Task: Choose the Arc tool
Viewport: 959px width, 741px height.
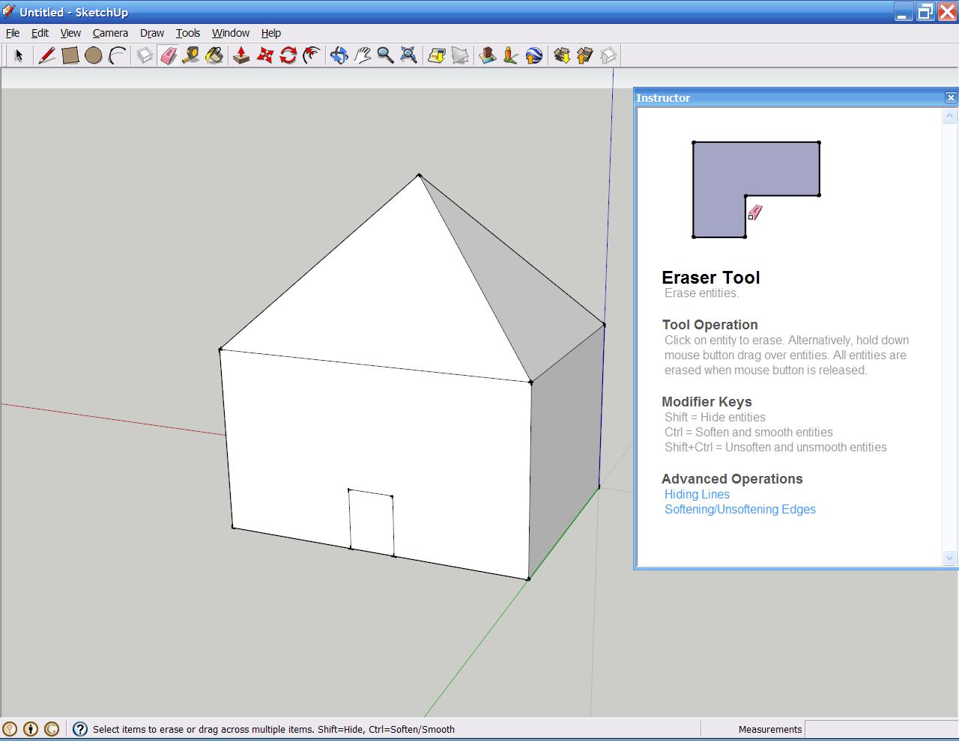Action: 117,55
